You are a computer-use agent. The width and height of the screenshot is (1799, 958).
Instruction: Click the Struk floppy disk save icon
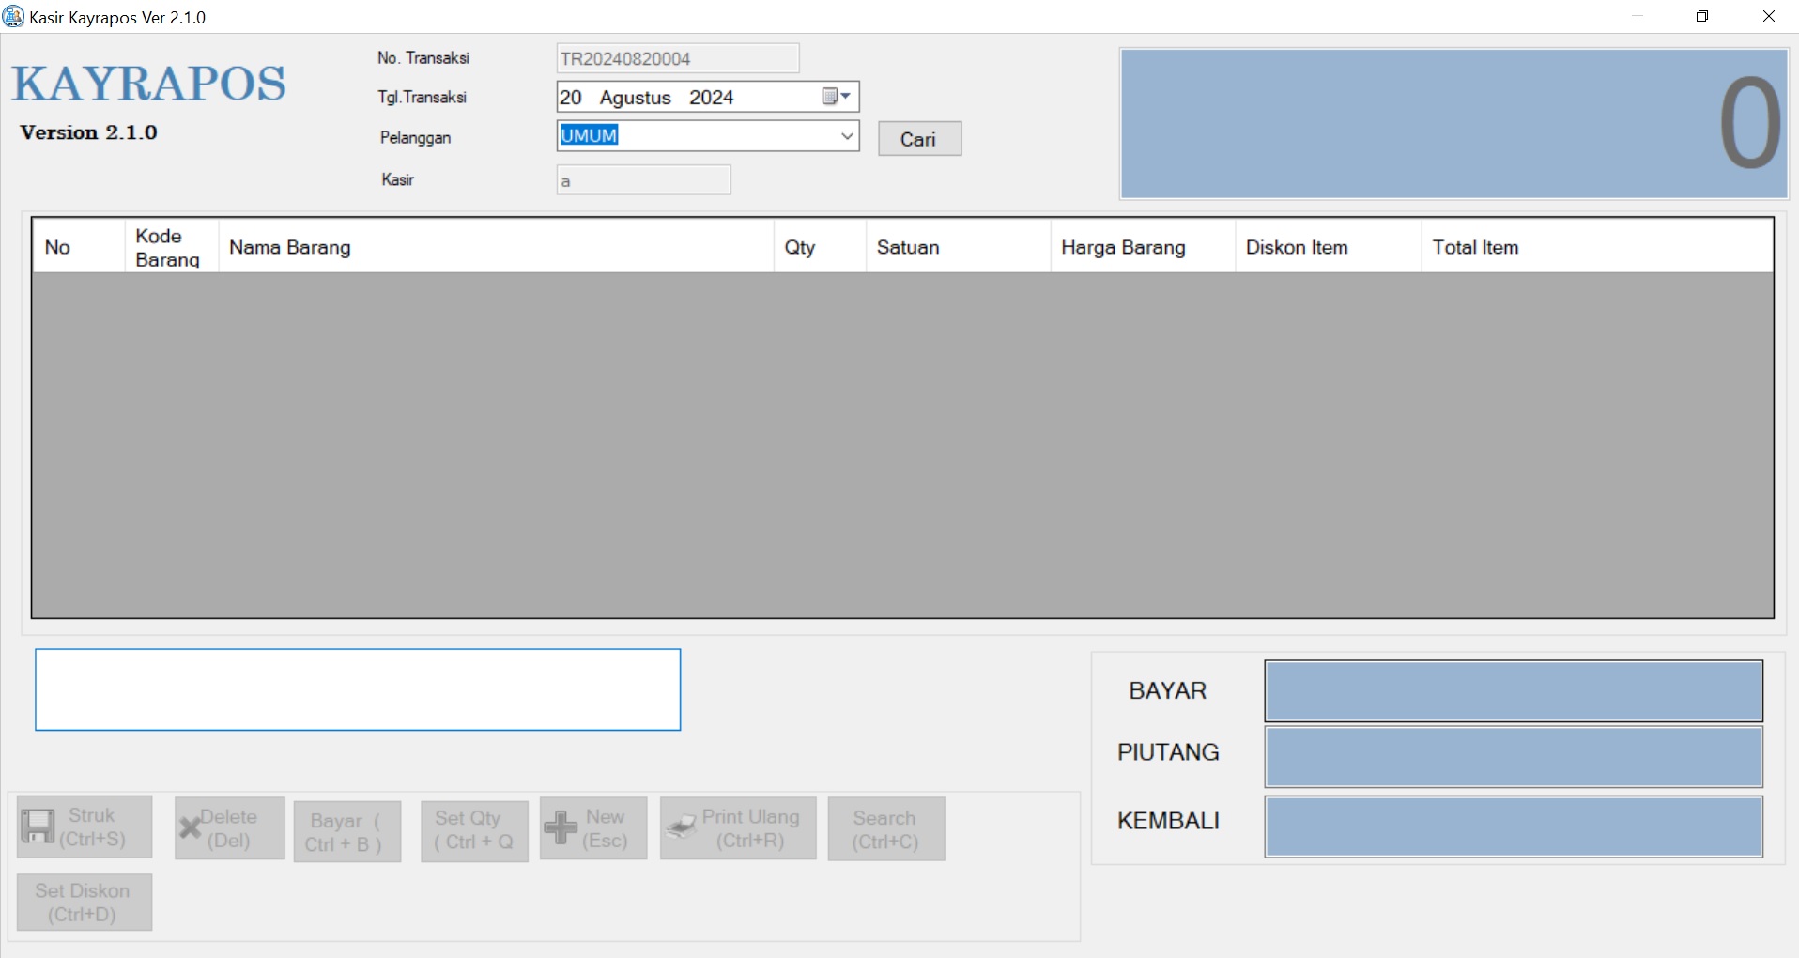coord(38,827)
